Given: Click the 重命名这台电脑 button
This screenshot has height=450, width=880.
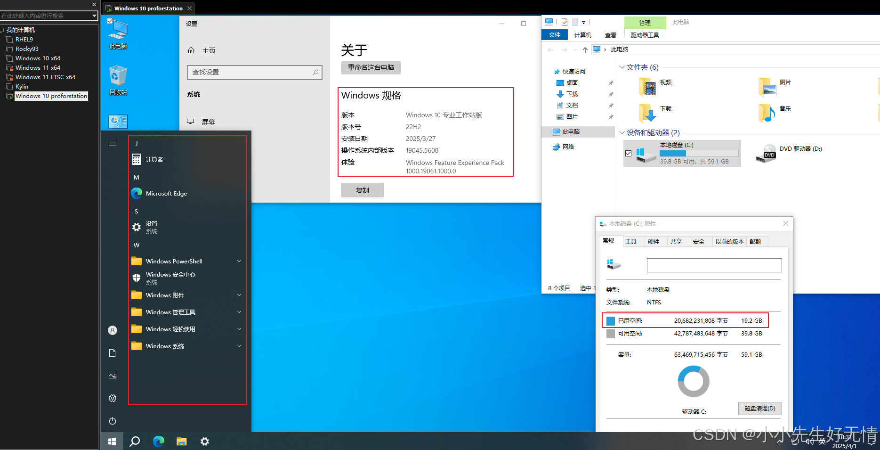Looking at the screenshot, I should pyautogui.click(x=371, y=67).
